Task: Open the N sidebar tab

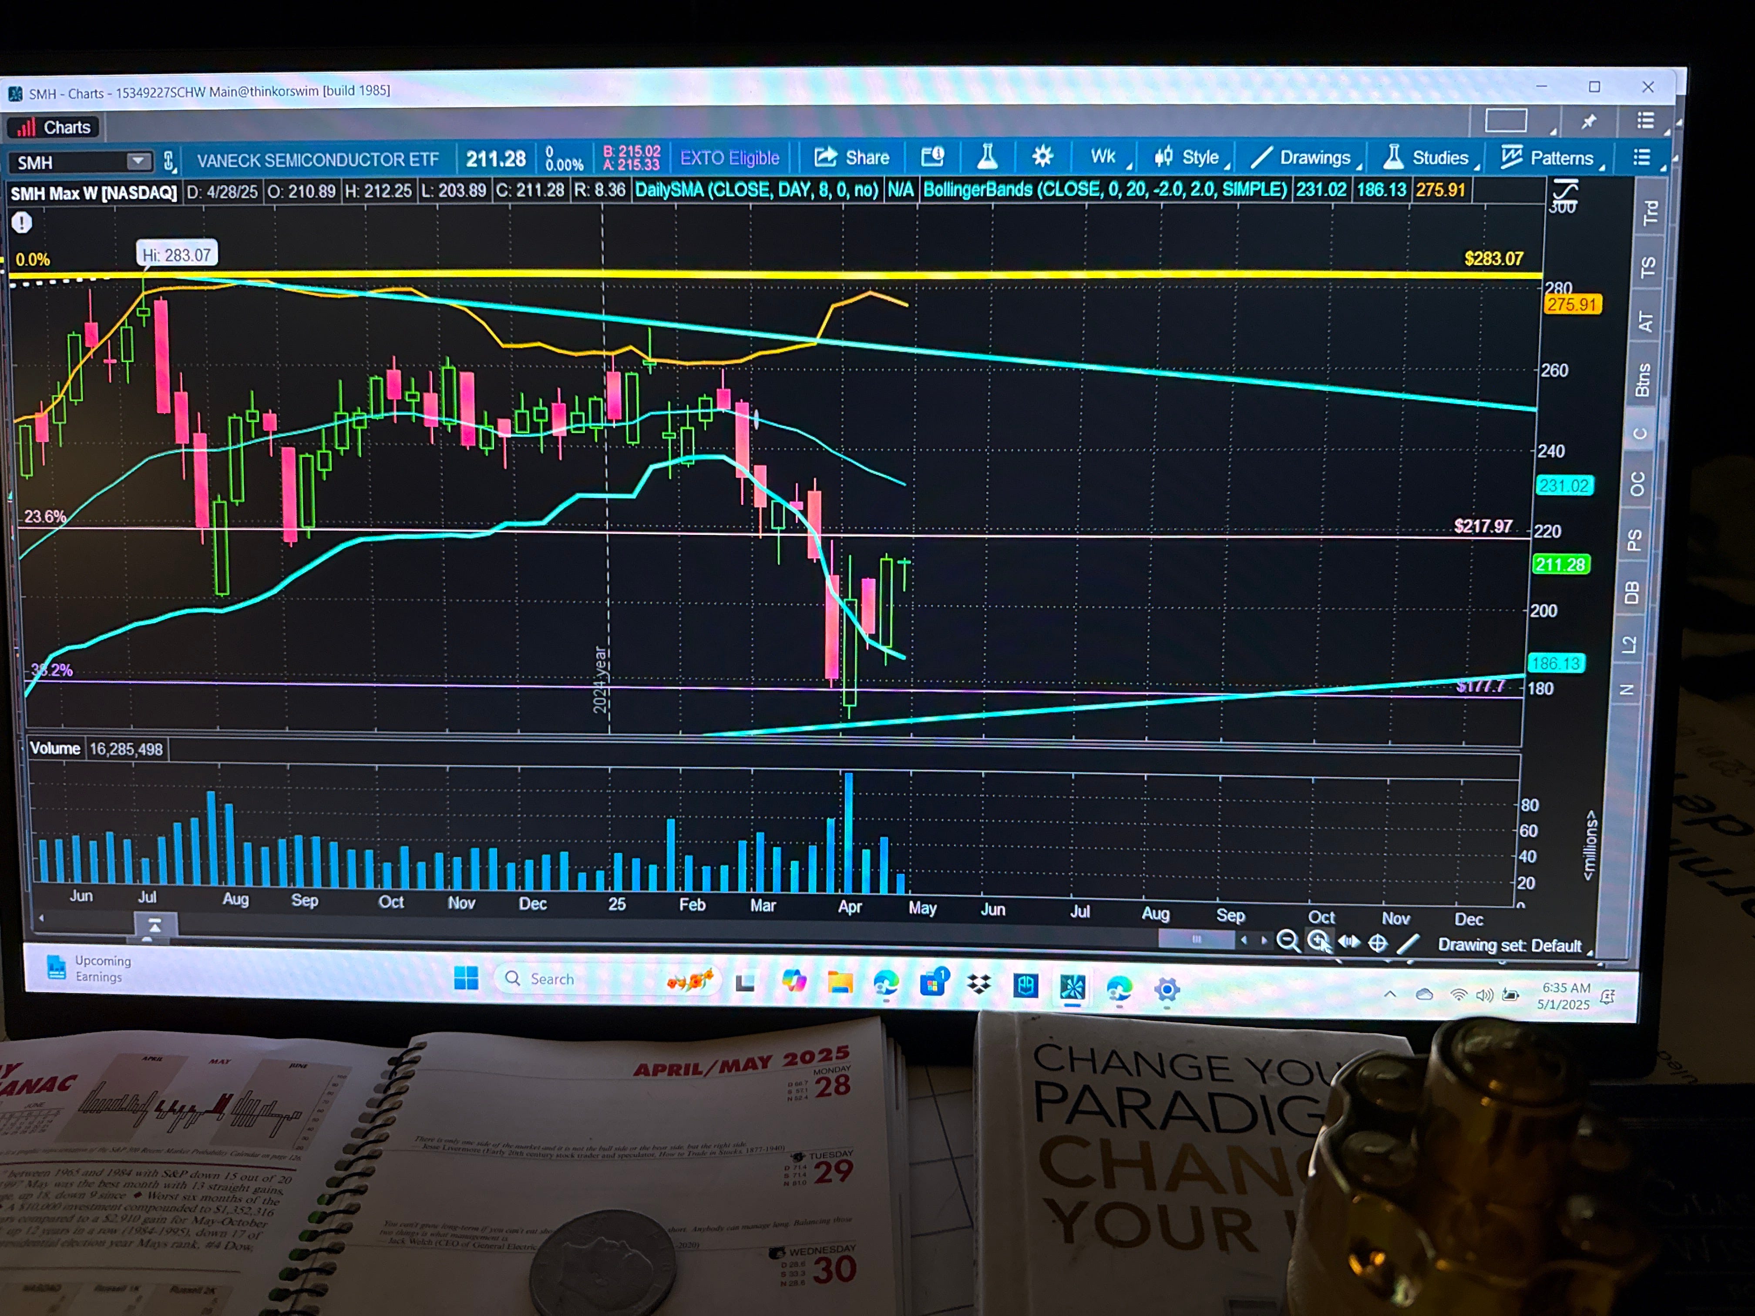Action: (1627, 689)
